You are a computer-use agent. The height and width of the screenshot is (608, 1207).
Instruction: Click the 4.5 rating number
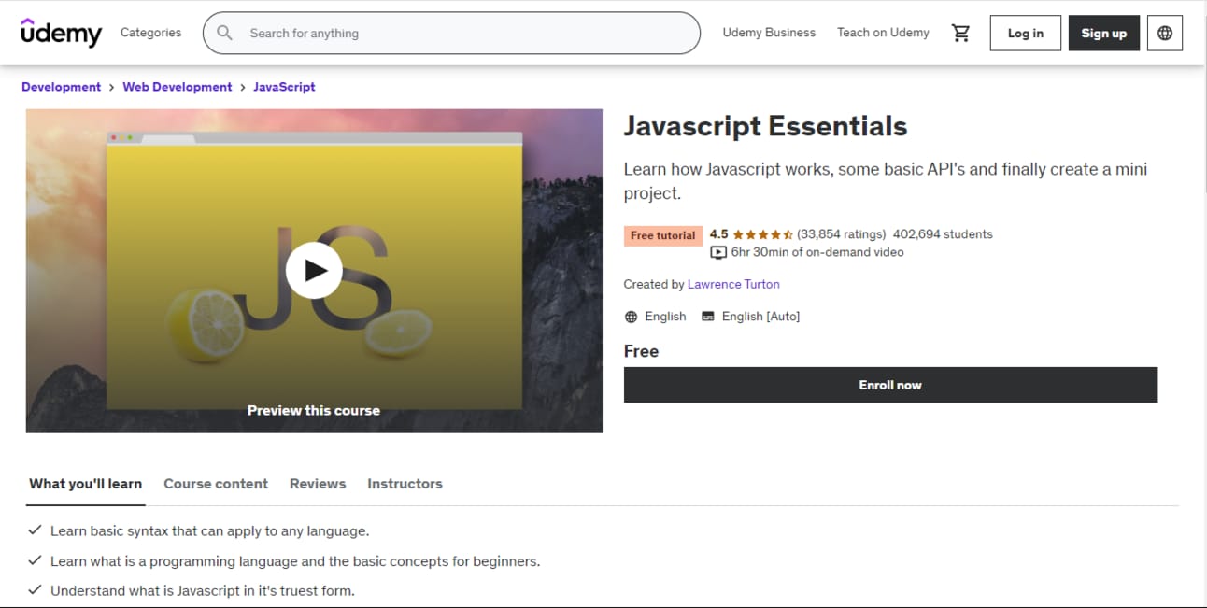click(x=718, y=234)
